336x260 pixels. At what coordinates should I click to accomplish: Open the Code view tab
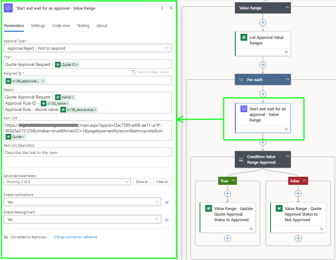pos(61,26)
